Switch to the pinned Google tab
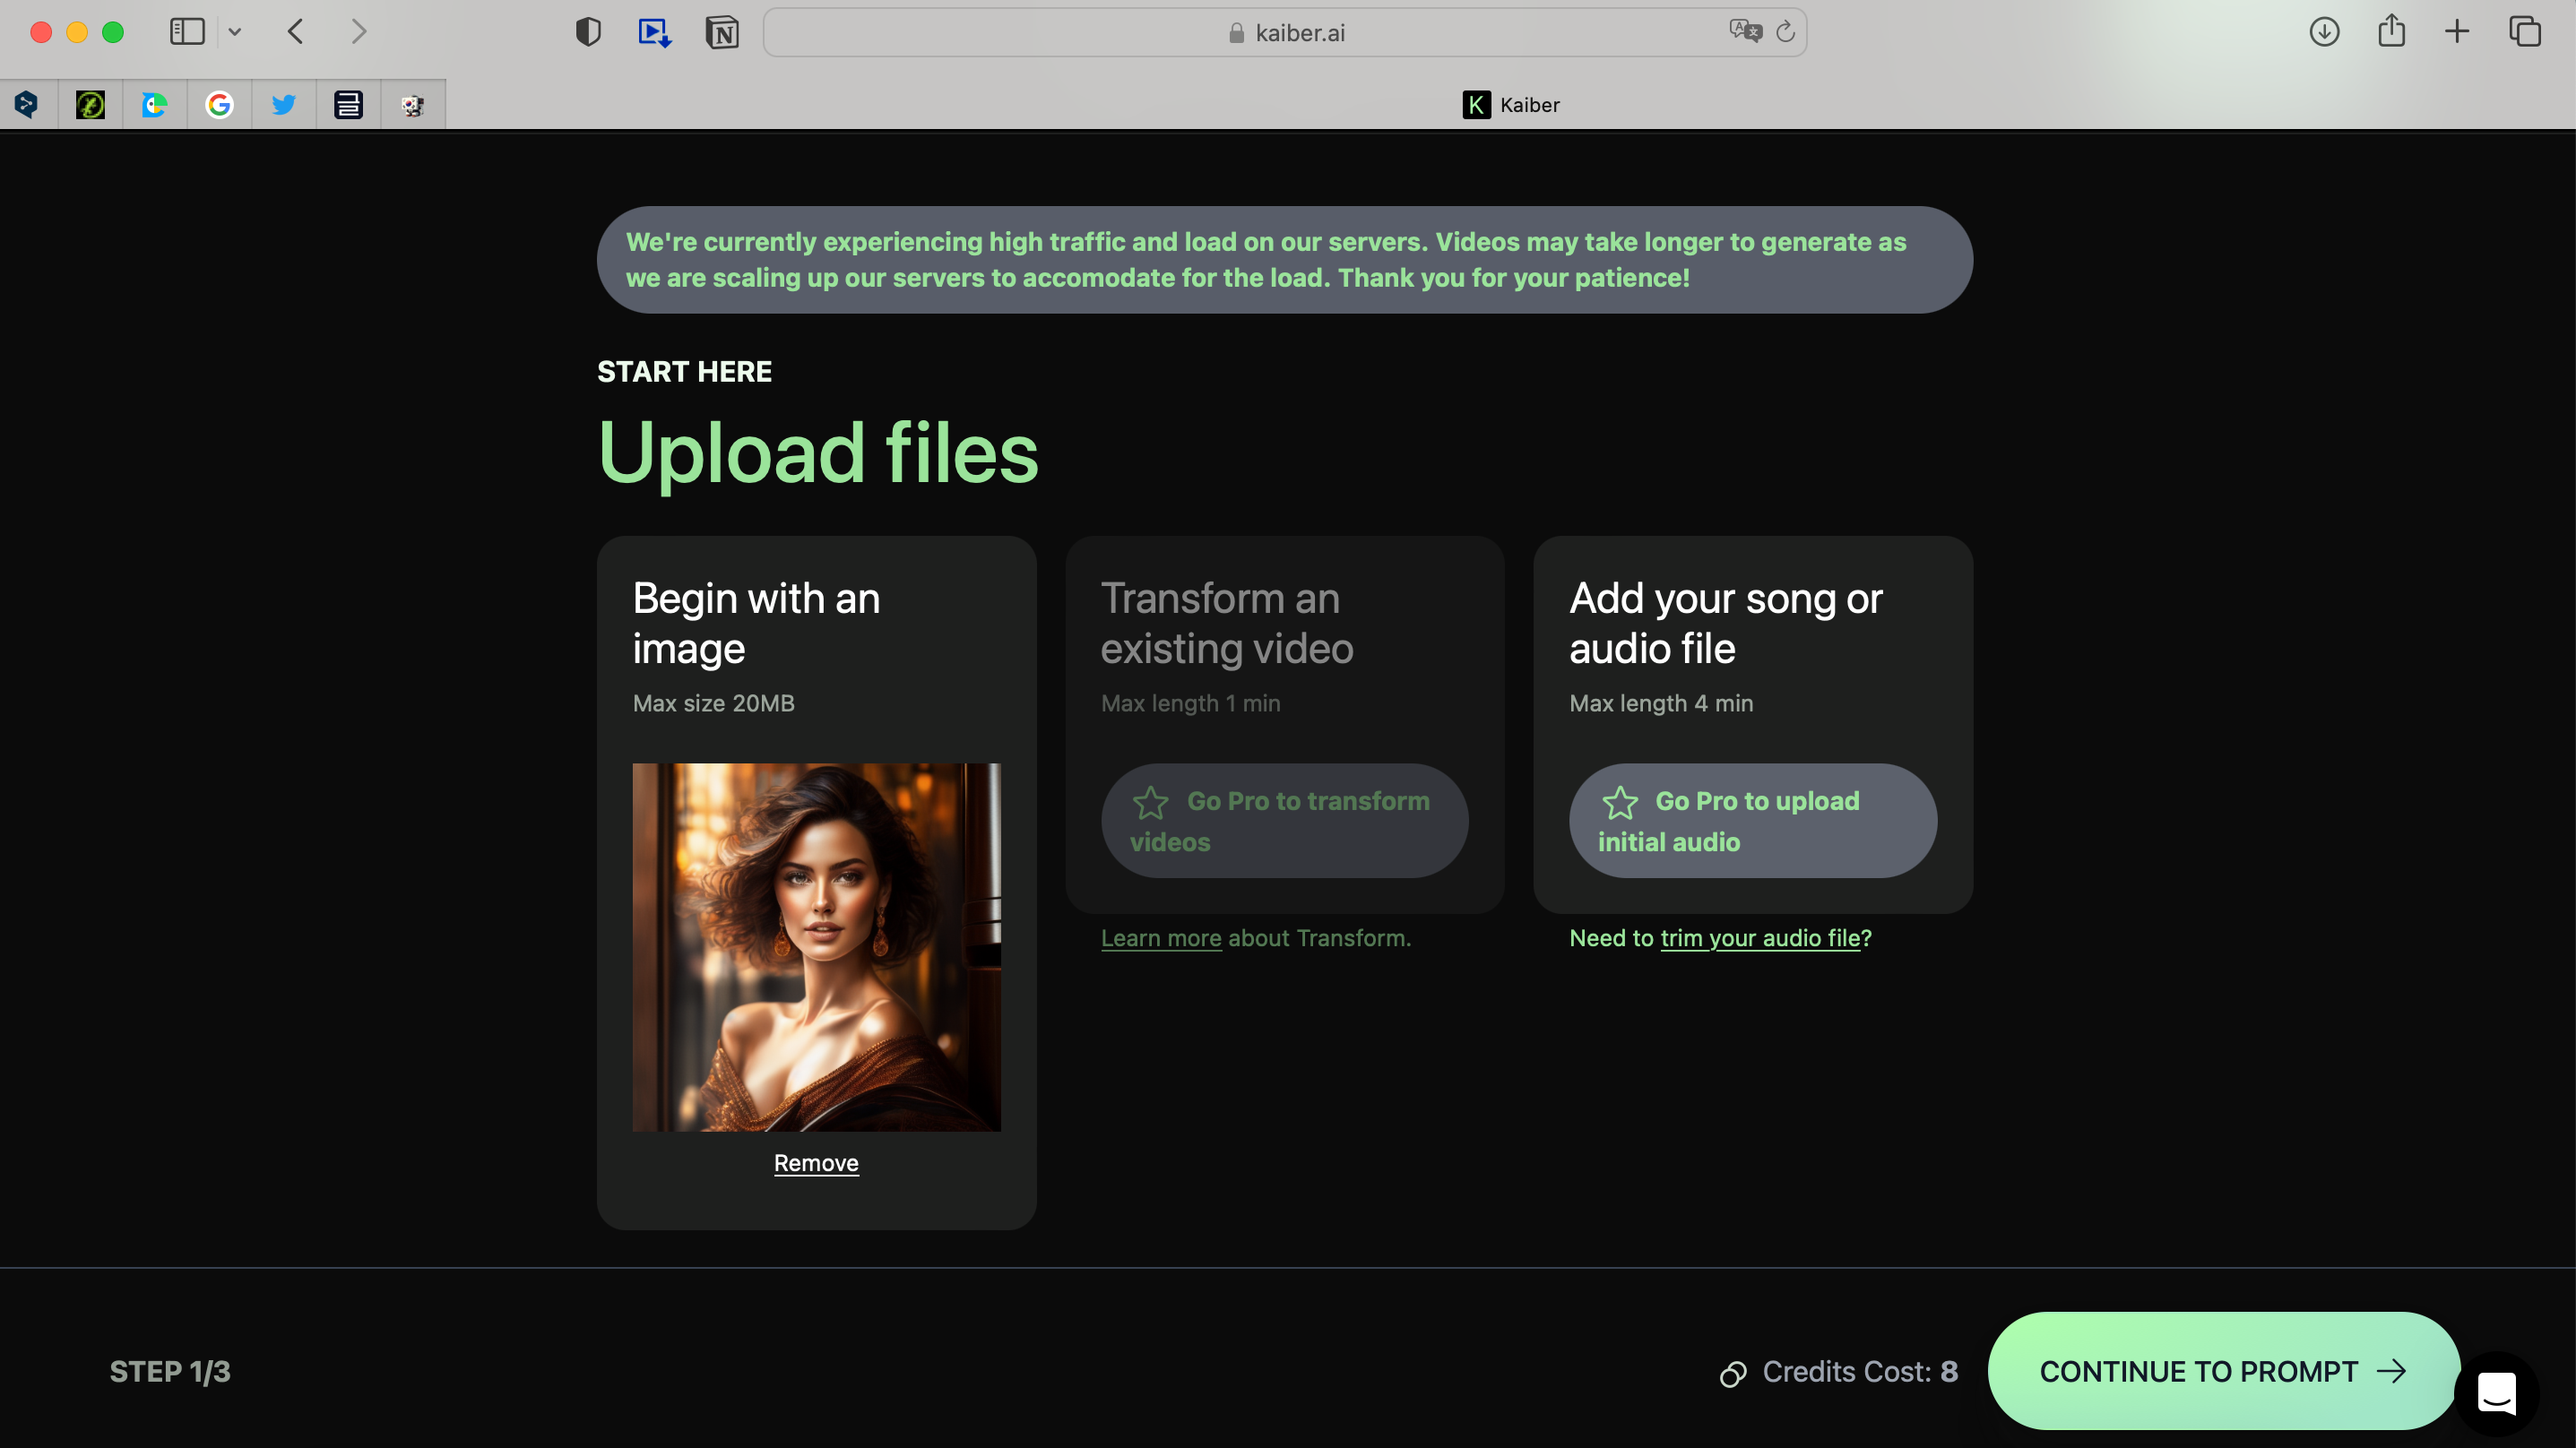The image size is (2576, 1448). point(219,105)
